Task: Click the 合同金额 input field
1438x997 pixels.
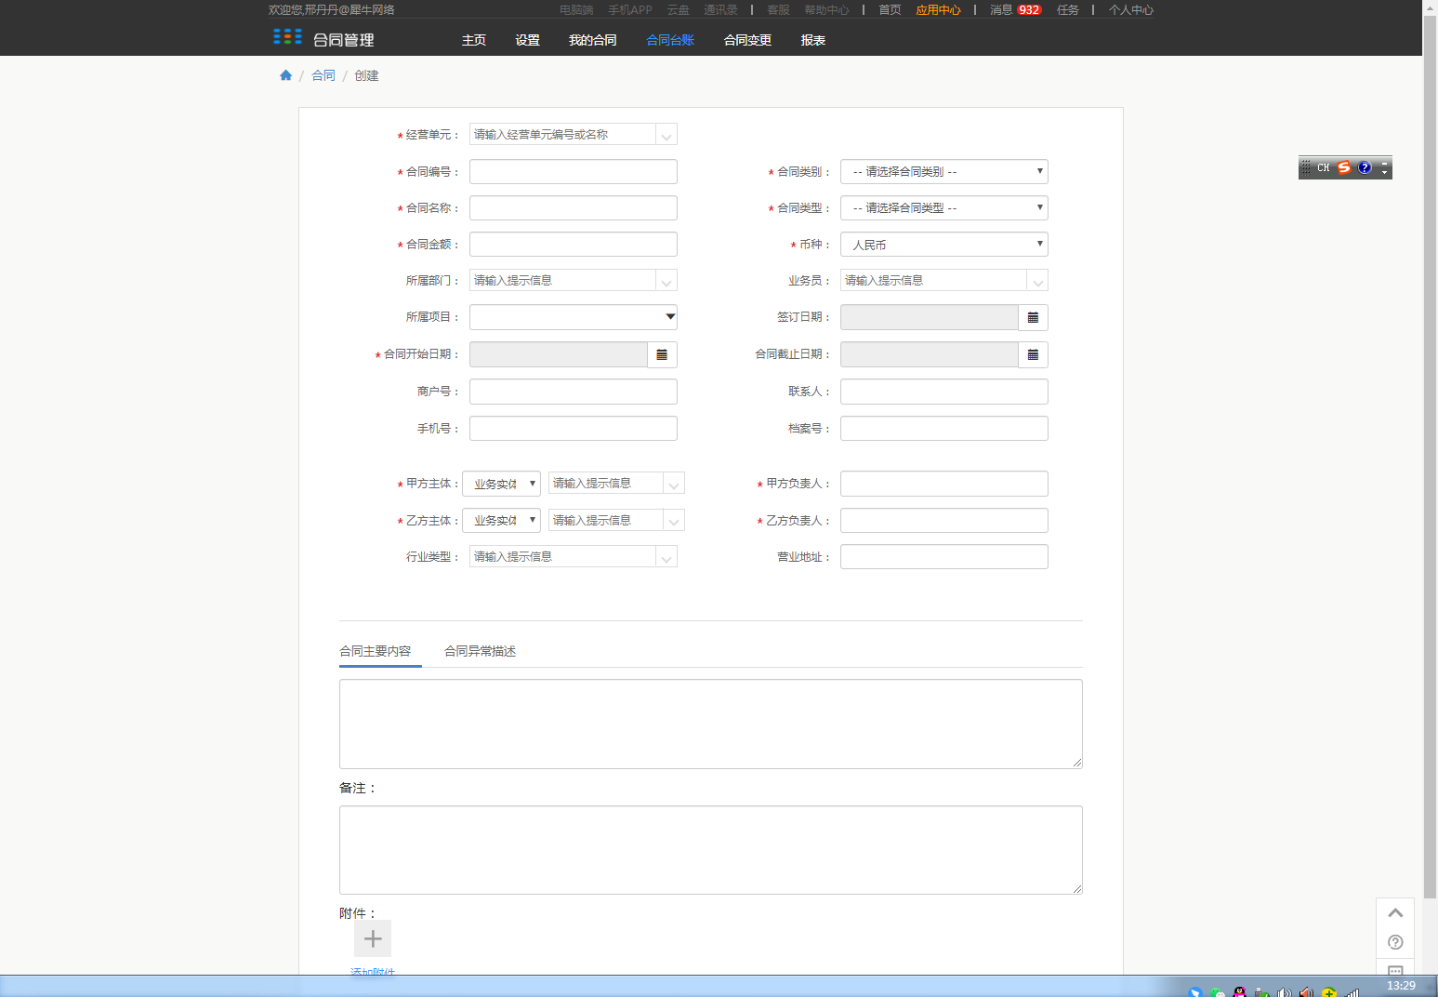Action: tap(574, 245)
